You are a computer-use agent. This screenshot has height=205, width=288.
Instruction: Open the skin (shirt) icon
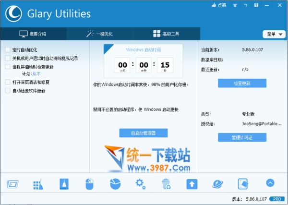[235, 5]
